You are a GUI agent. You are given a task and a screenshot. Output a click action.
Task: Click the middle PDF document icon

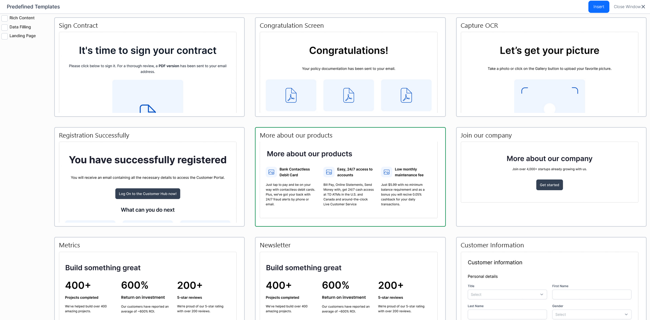348,95
